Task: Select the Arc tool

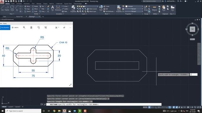Action: point(17,8)
